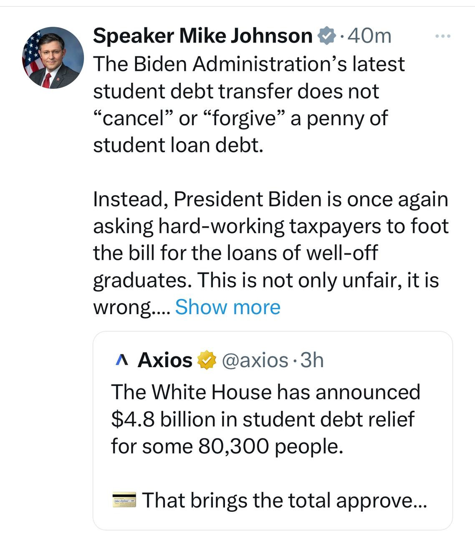Open Speaker Mike Johnson's profile photo
This screenshot has height=534, width=475.
53,58
